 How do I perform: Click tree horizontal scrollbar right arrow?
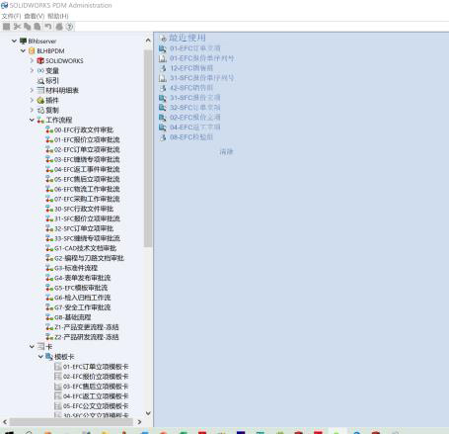(139, 422)
